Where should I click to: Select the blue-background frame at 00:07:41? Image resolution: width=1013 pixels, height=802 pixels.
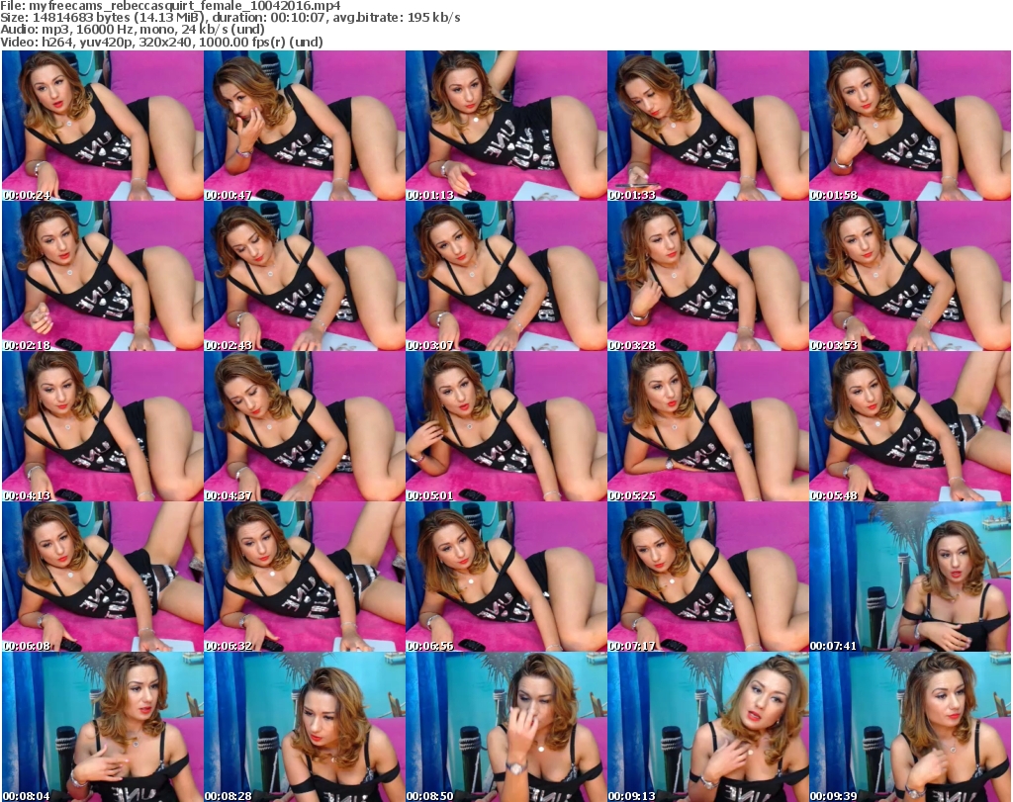point(910,577)
